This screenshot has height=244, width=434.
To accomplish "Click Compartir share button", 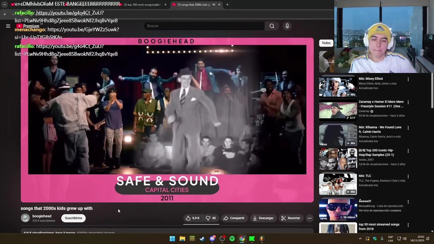I will (234, 218).
